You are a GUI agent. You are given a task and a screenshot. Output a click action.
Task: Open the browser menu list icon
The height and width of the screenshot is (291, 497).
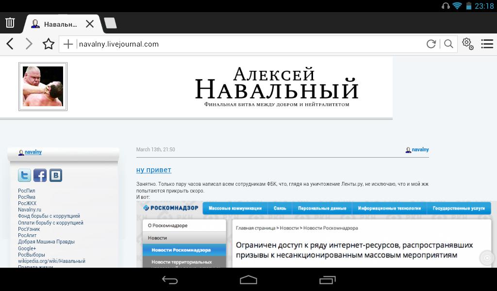coord(487,44)
